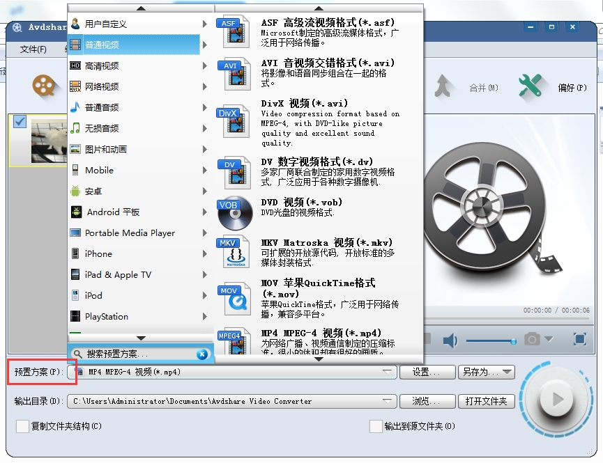Open the 安卓 category
Screen dimensions: 603x463
[134, 191]
